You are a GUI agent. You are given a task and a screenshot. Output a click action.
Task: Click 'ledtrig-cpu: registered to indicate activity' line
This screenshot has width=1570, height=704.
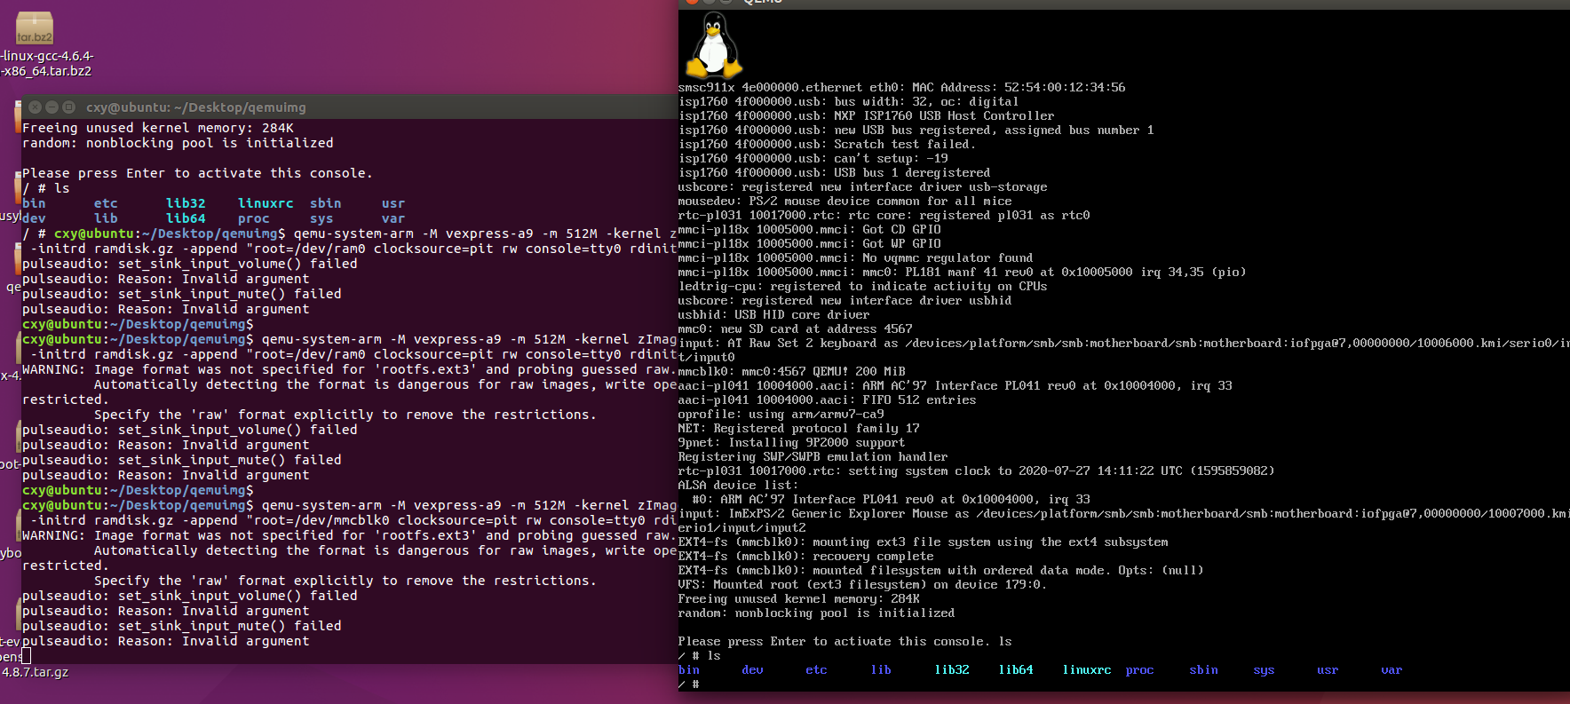863,287
